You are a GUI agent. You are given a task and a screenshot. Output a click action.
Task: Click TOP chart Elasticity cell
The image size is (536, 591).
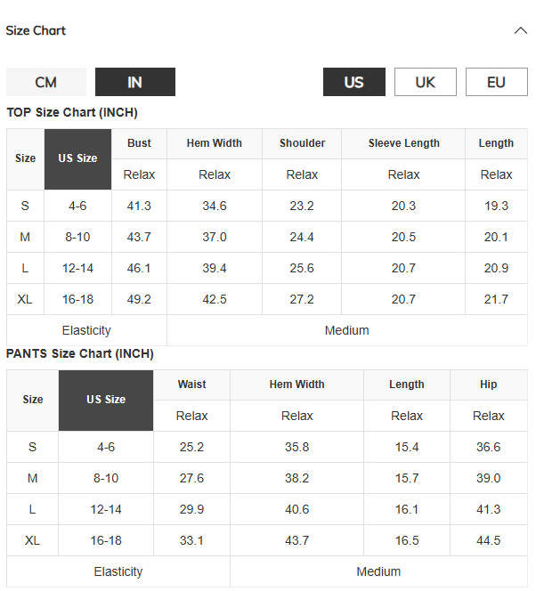(x=86, y=330)
